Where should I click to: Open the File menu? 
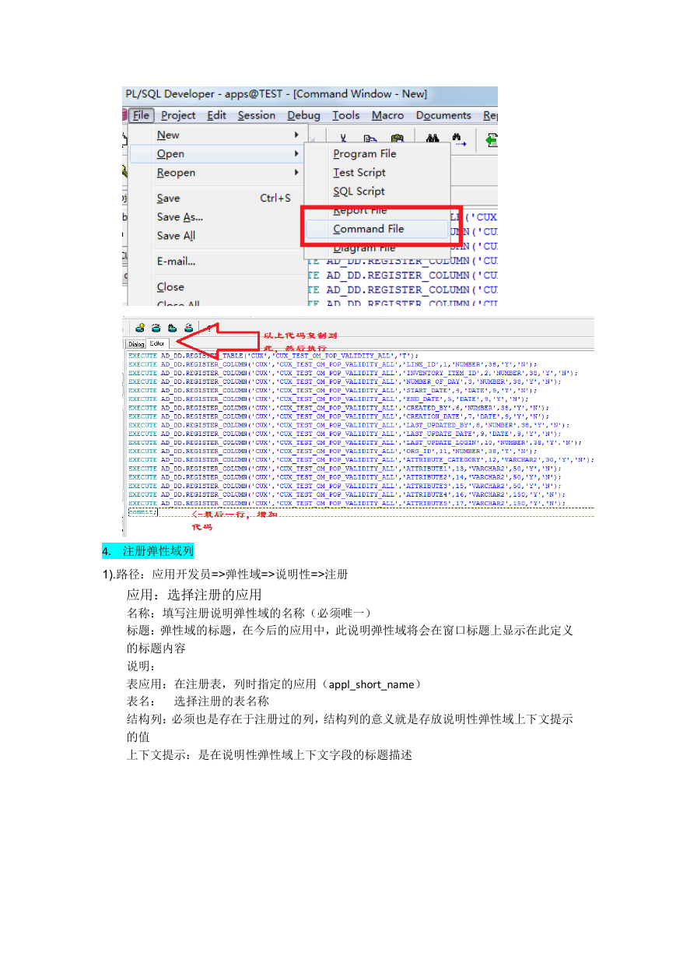tap(141, 115)
